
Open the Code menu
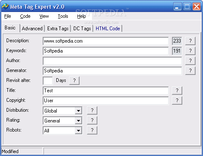pyautogui.click(x=25, y=16)
